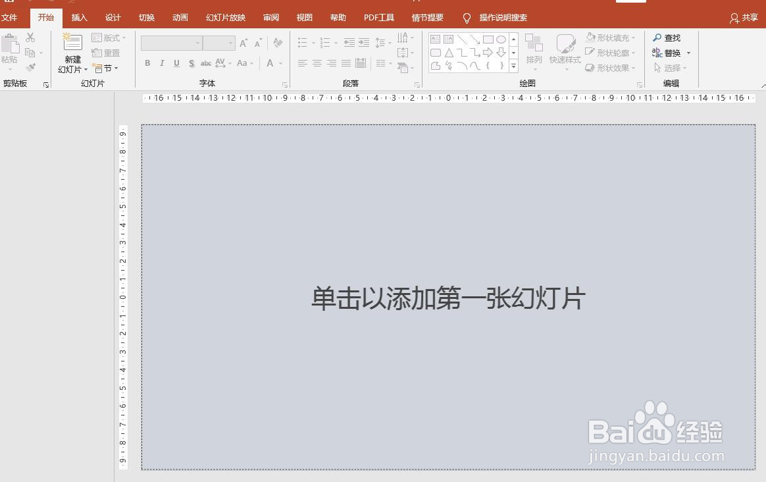Toggle bold formatting
The image size is (766, 482).
147,63
